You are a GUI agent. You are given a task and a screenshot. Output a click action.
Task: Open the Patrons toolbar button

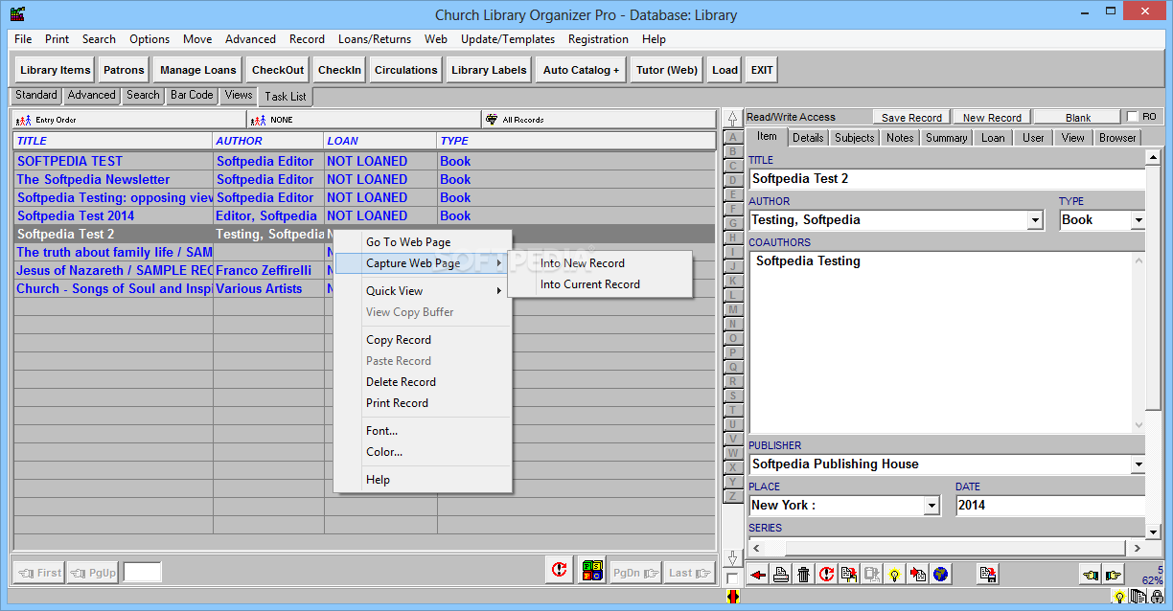click(x=124, y=70)
